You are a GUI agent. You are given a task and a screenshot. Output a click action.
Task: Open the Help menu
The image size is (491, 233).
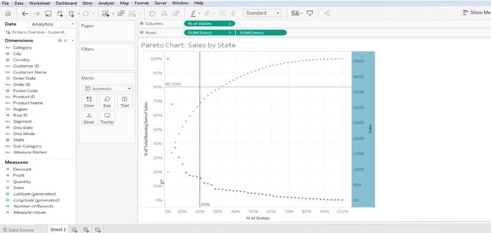(199, 3)
